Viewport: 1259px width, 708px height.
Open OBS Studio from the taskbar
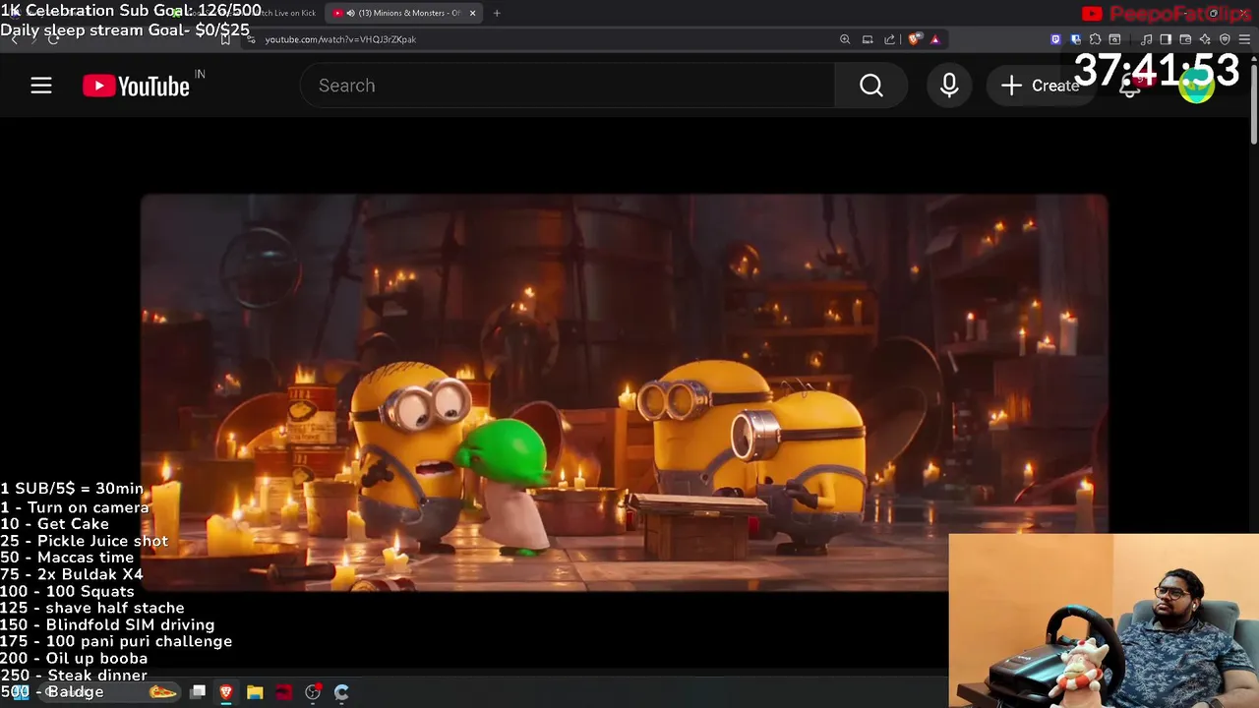[313, 692]
